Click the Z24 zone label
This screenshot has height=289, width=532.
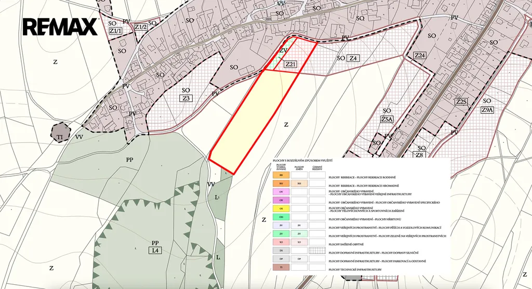click(420, 56)
